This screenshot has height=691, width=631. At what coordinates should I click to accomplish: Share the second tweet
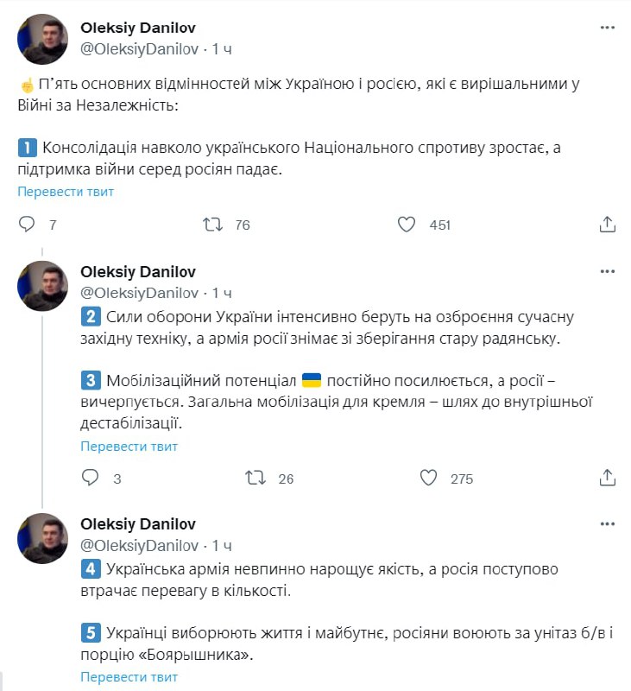click(x=607, y=479)
